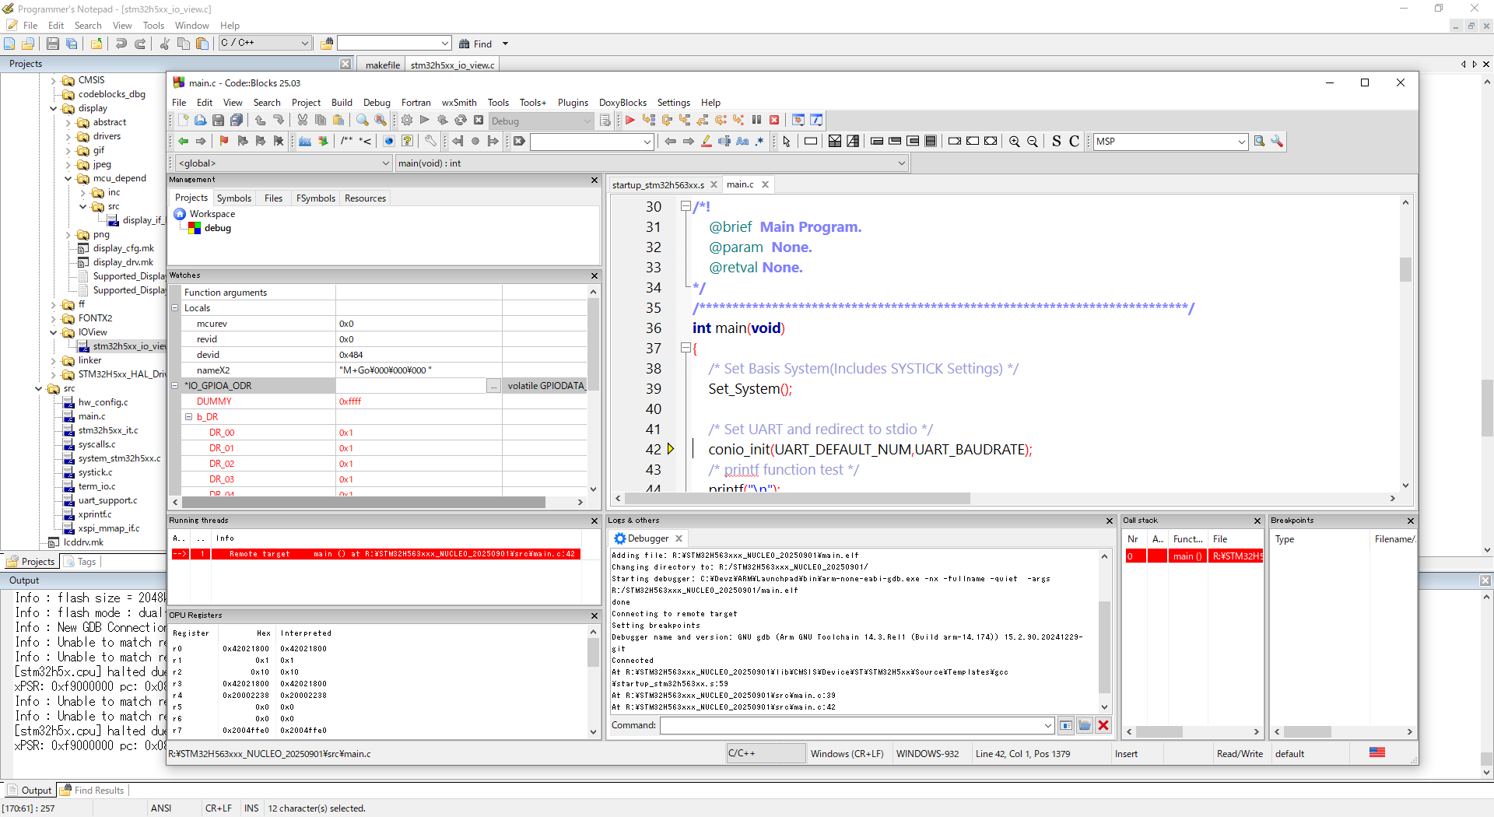Click the Save all files icon
This screenshot has height=817, width=1494.
coord(237,121)
